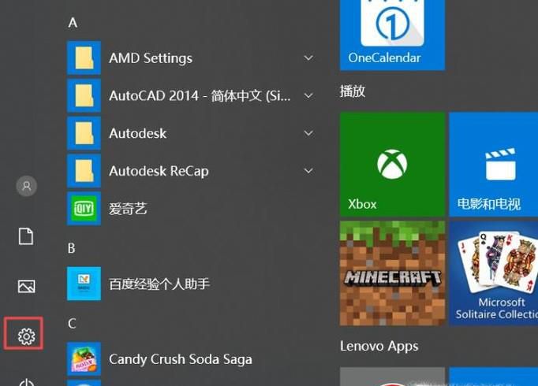
Task: Expand the AMD Settings folder chevron
Action: point(308,58)
